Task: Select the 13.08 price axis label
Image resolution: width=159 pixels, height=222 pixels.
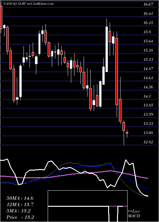Action: coord(148,133)
